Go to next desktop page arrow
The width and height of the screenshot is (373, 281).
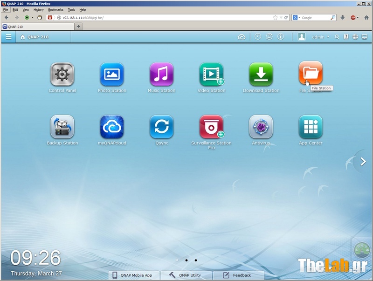coord(363,162)
